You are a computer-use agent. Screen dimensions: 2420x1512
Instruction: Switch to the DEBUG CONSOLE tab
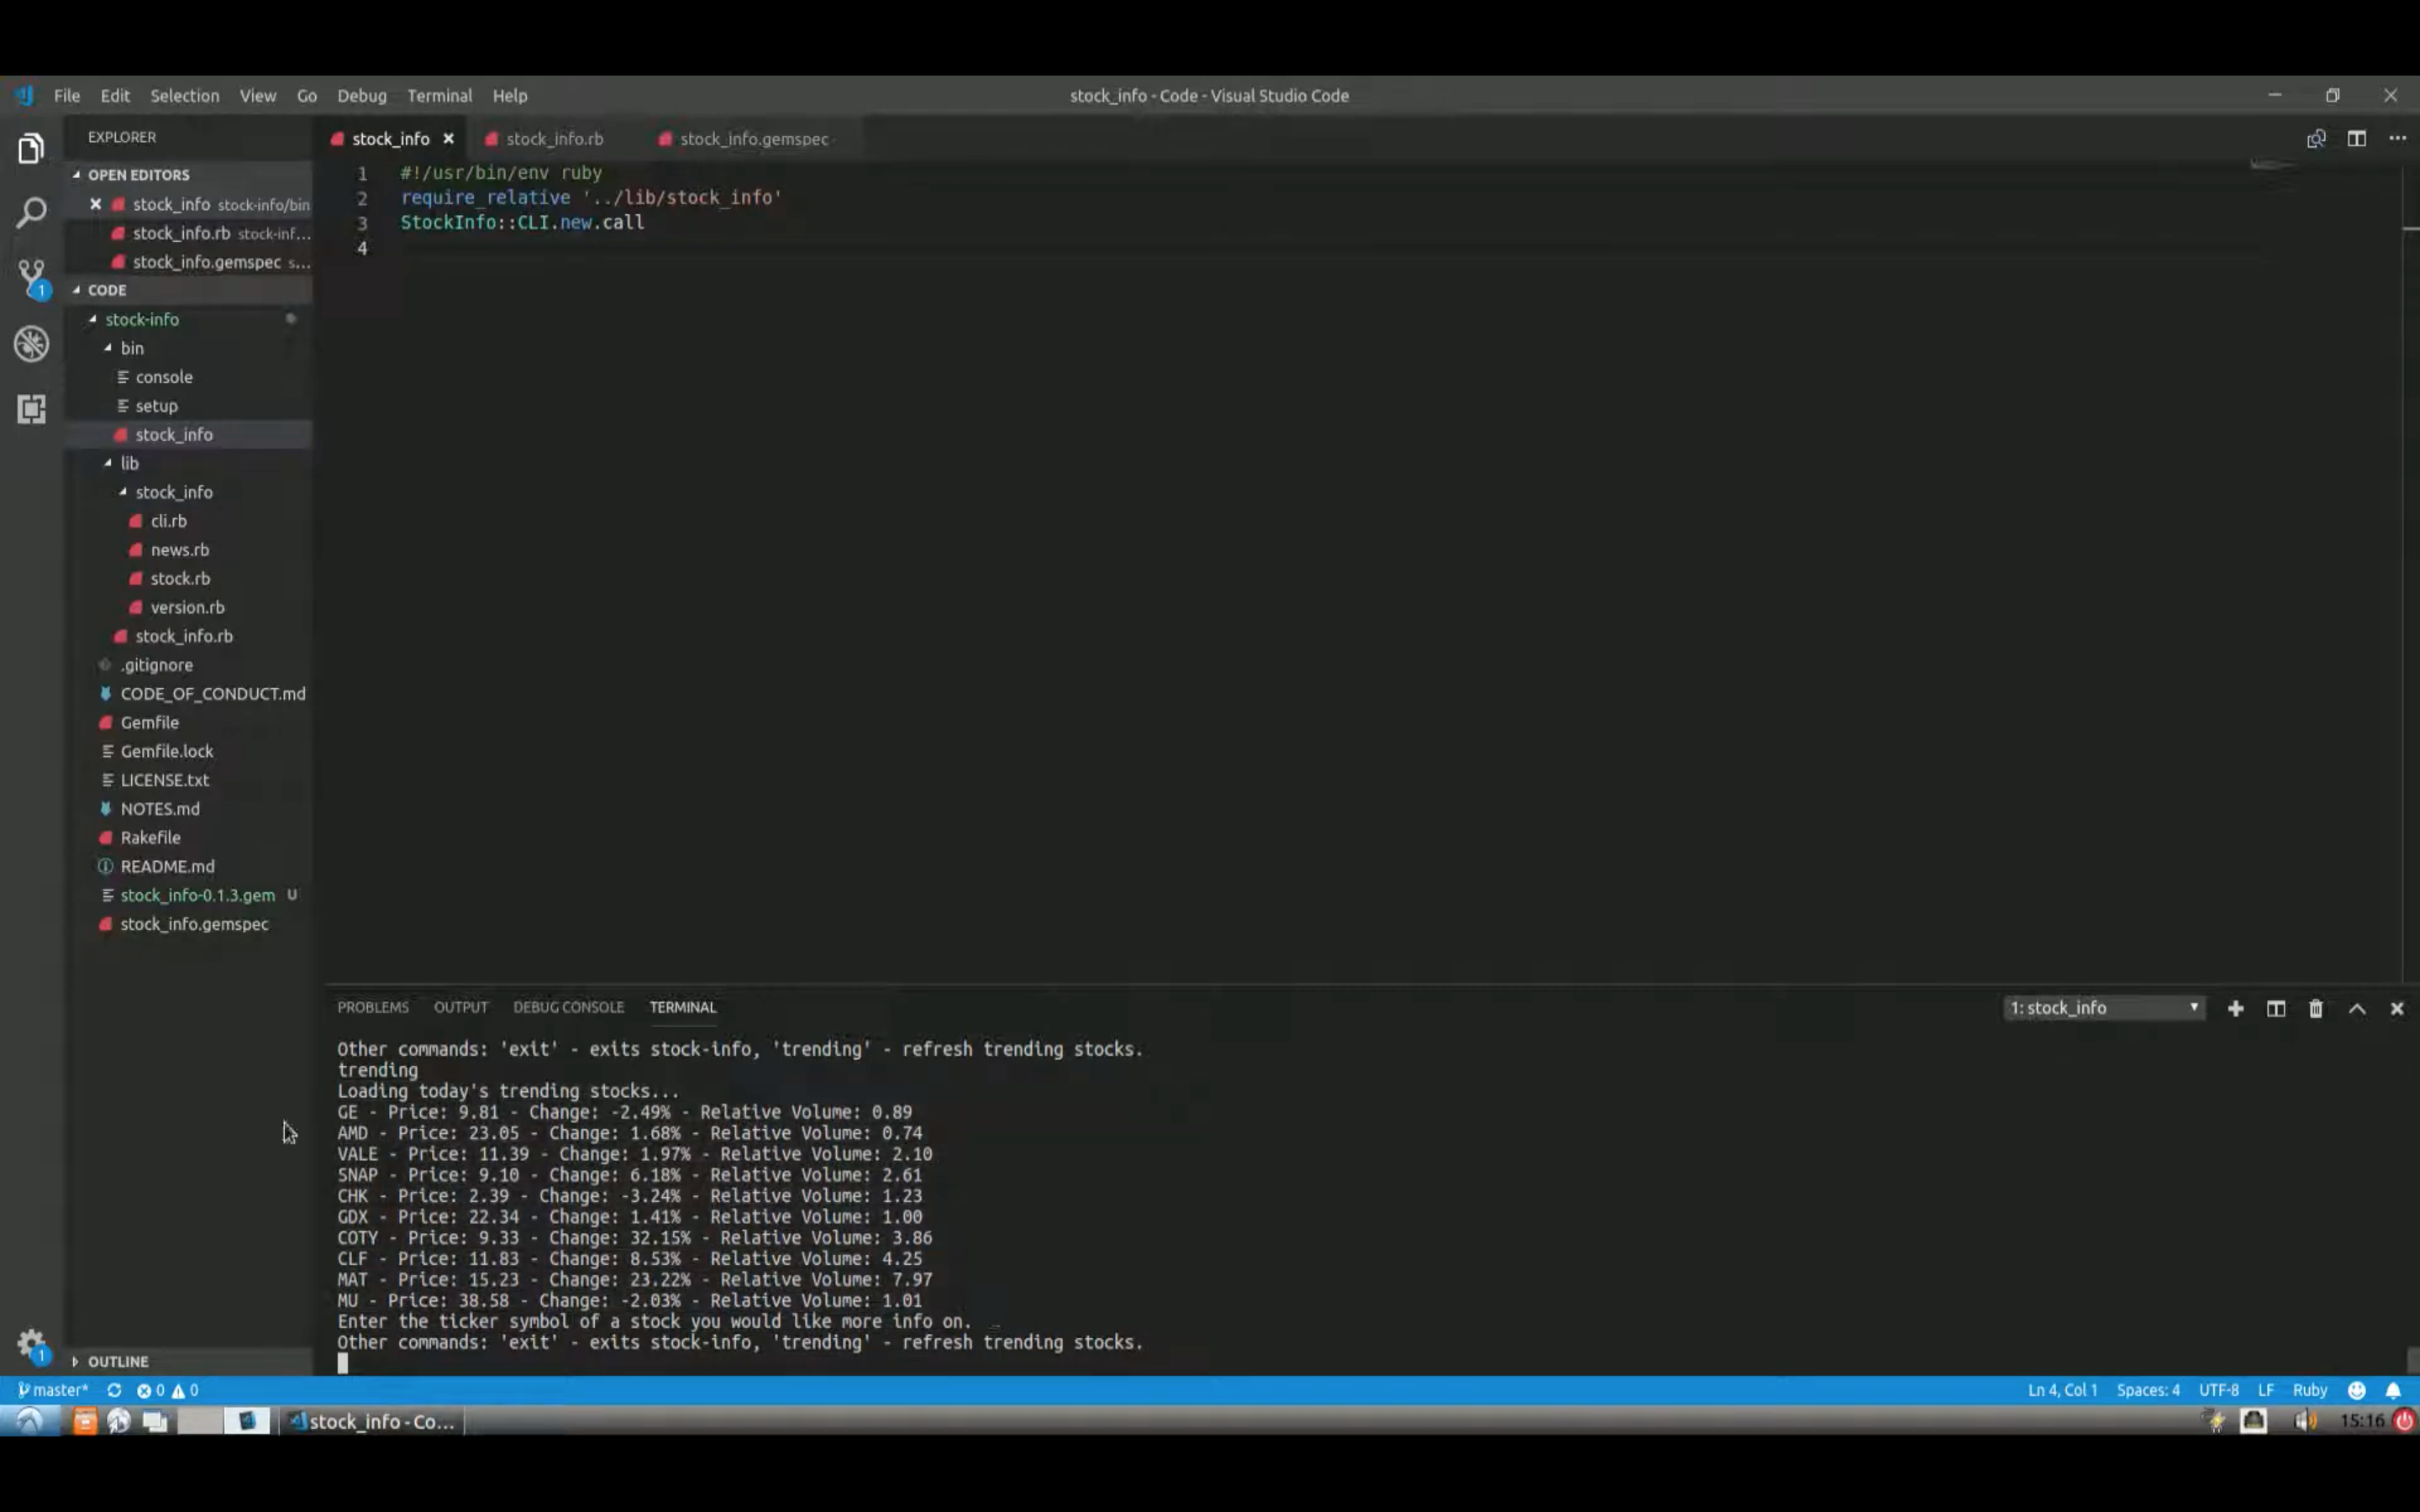569,1007
